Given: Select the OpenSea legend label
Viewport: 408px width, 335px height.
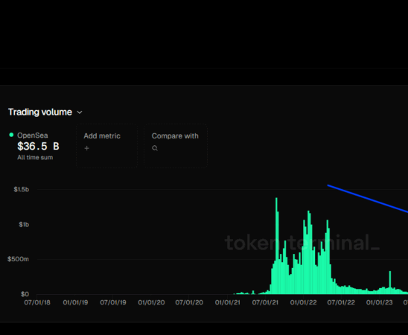Looking at the screenshot, I should (x=33, y=135).
